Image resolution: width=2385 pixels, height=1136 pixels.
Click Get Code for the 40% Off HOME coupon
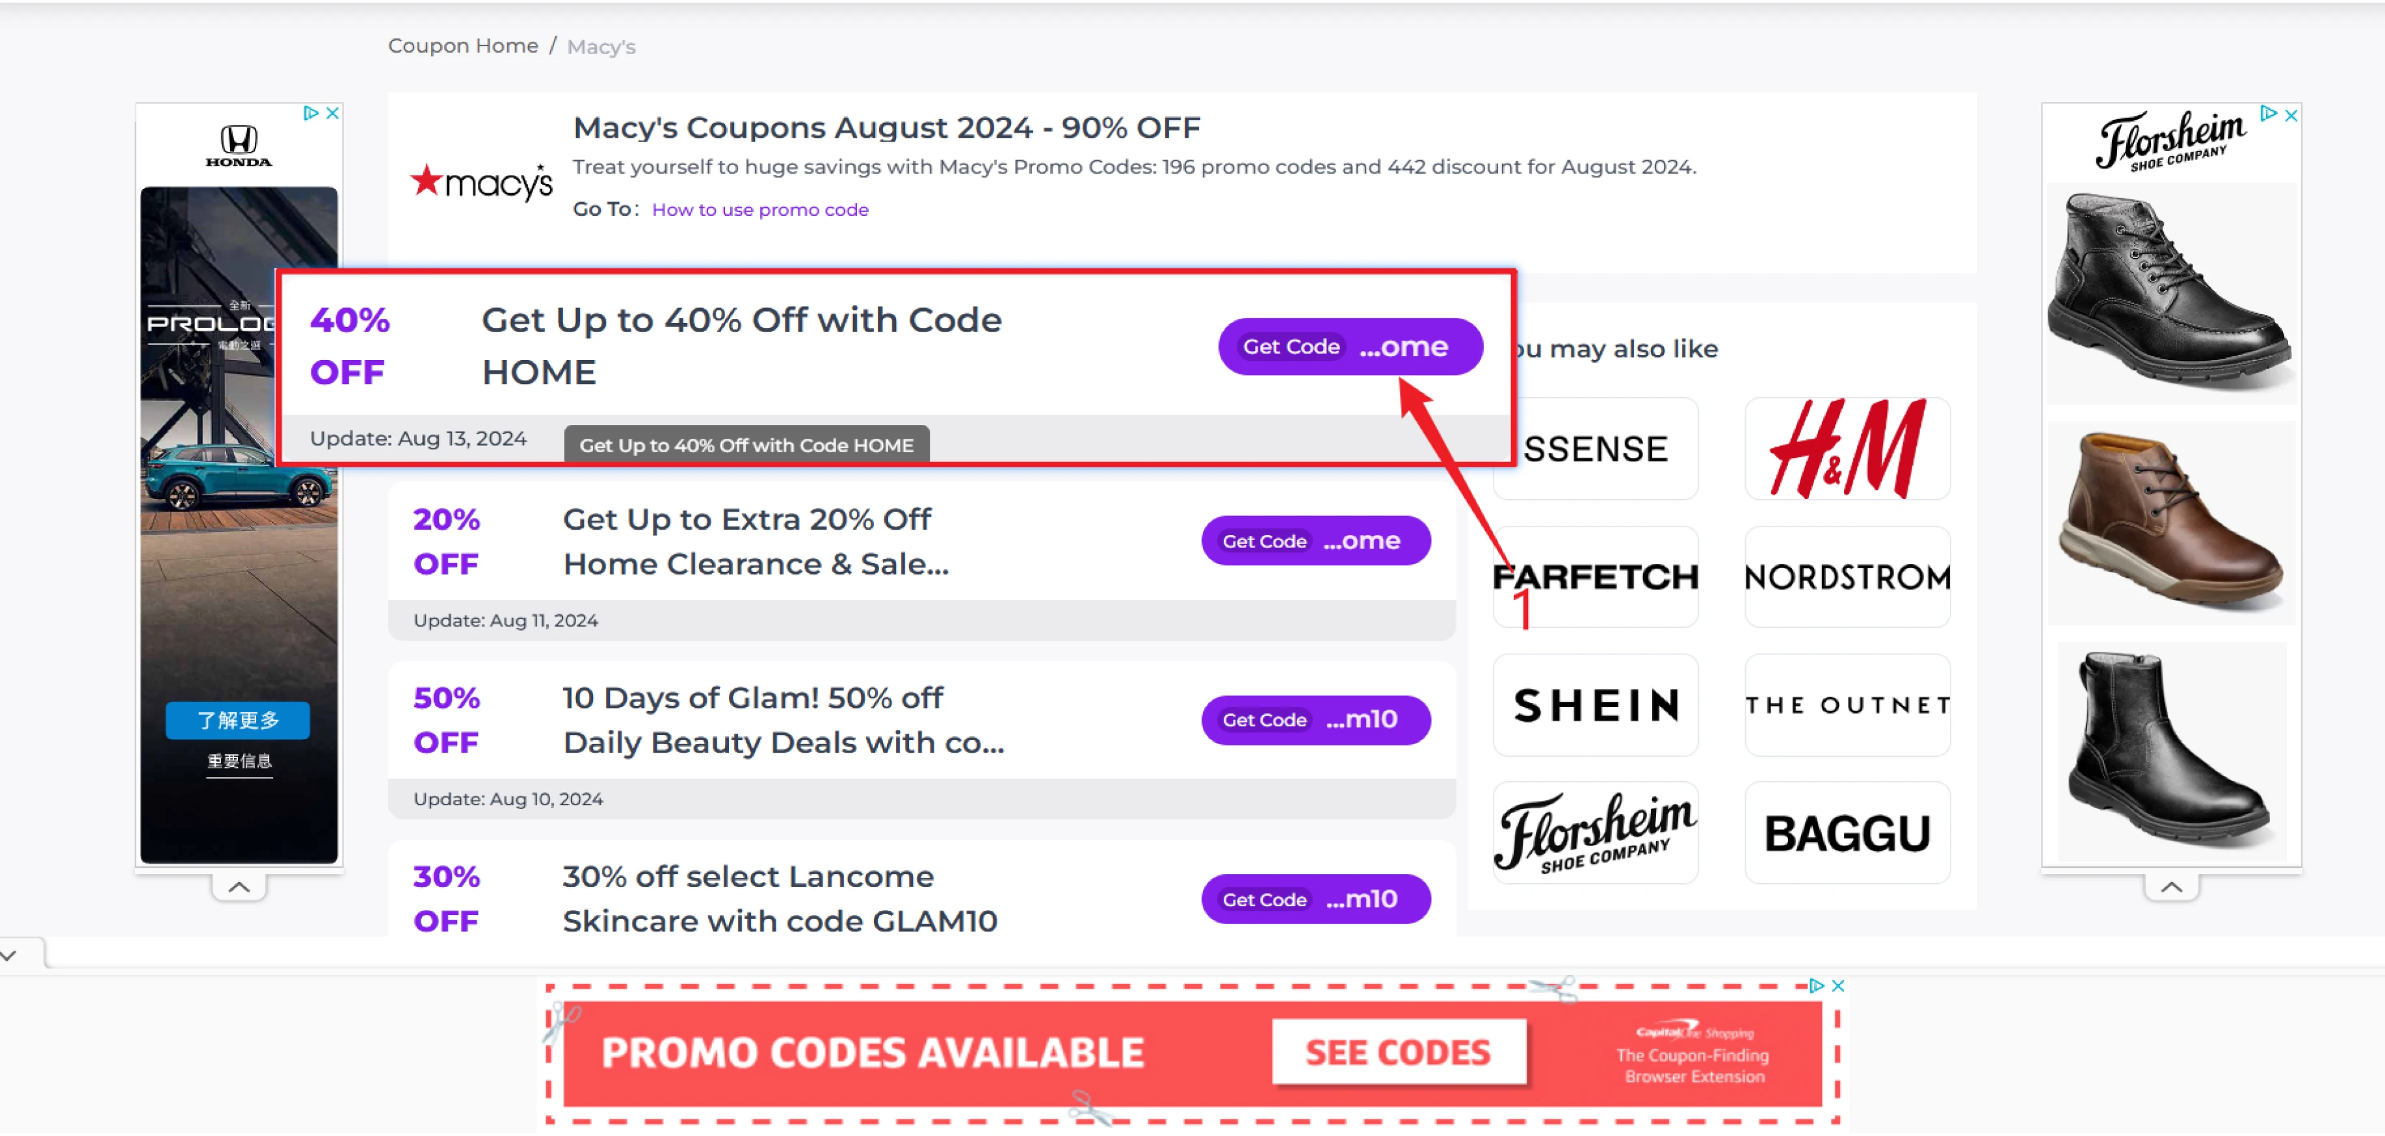[x=1349, y=346]
